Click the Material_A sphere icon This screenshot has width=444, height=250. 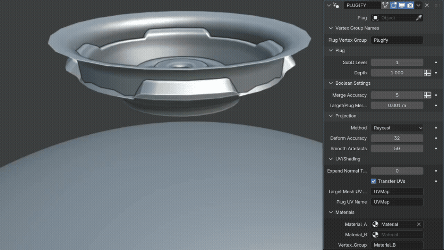375,224
